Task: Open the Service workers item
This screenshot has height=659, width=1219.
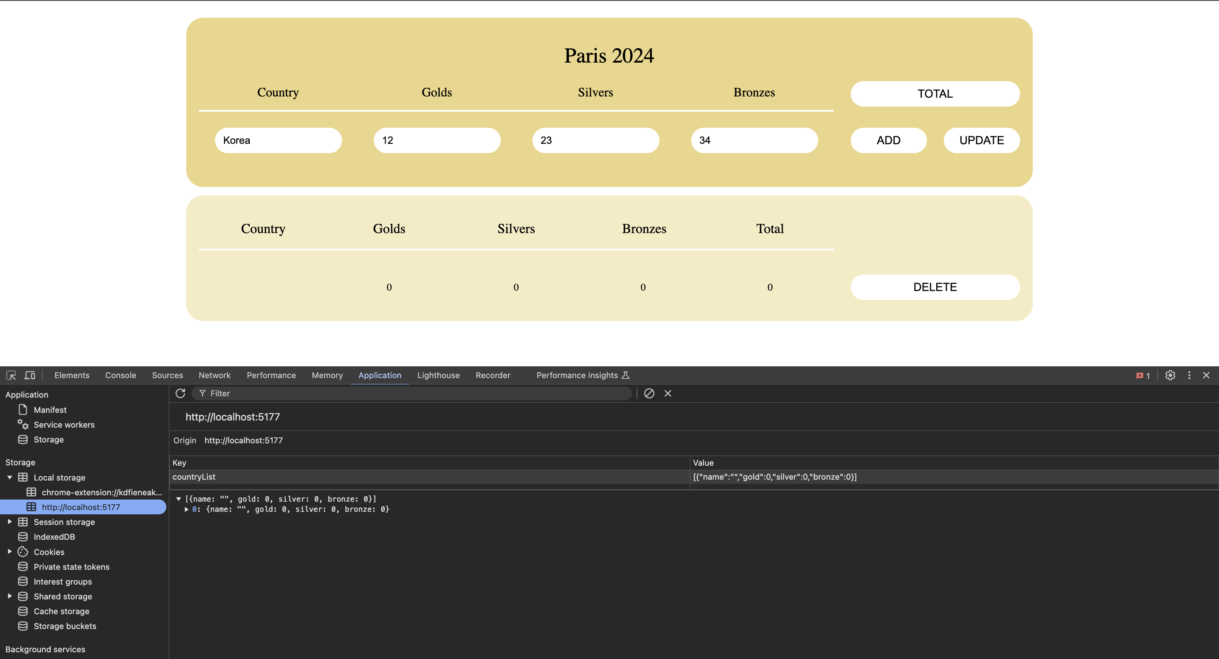Action: coord(64,425)
